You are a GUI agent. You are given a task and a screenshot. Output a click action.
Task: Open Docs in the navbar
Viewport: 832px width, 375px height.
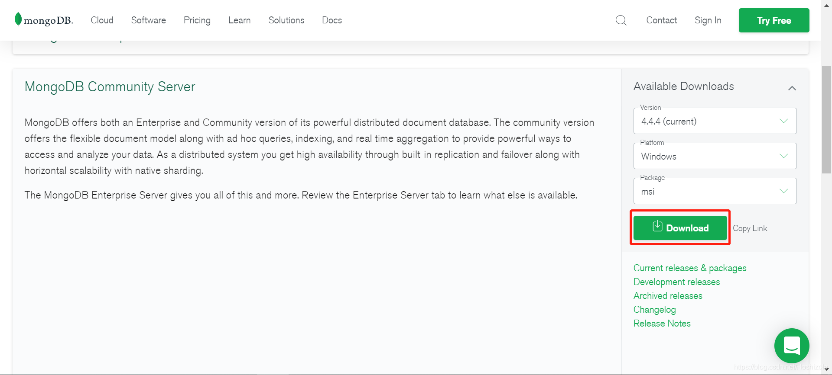click(x=332, y=20)
